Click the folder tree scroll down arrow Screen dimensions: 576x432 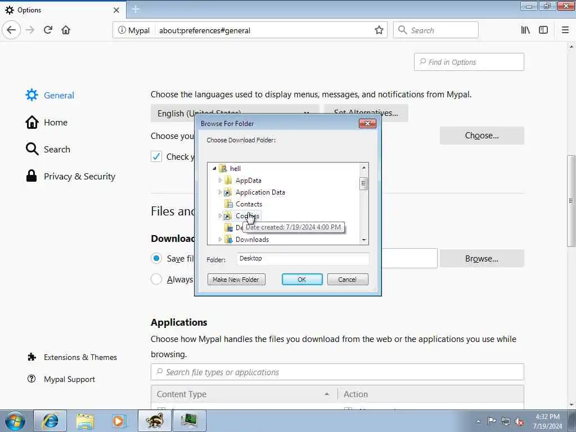coord(364,240)
